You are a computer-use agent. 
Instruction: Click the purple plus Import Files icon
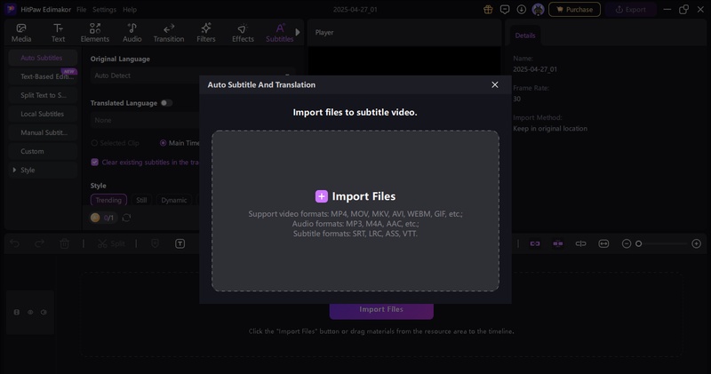tap(322, 196)
